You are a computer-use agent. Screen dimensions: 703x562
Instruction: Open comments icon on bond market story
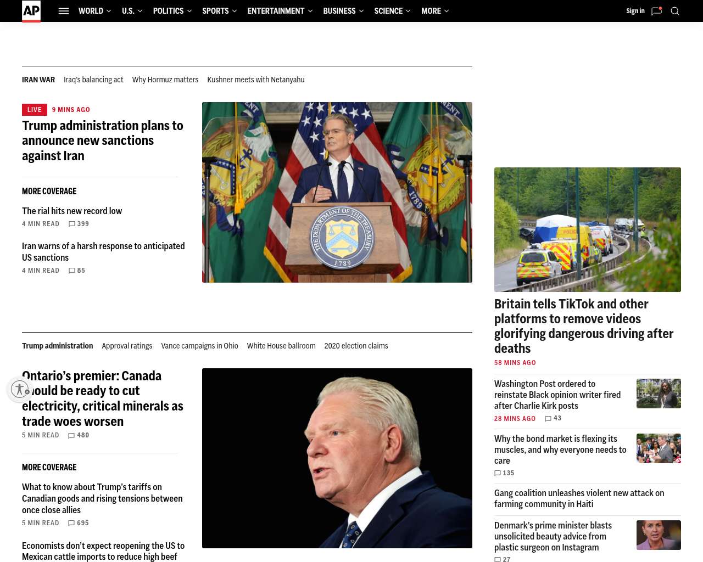click(498, 473)
